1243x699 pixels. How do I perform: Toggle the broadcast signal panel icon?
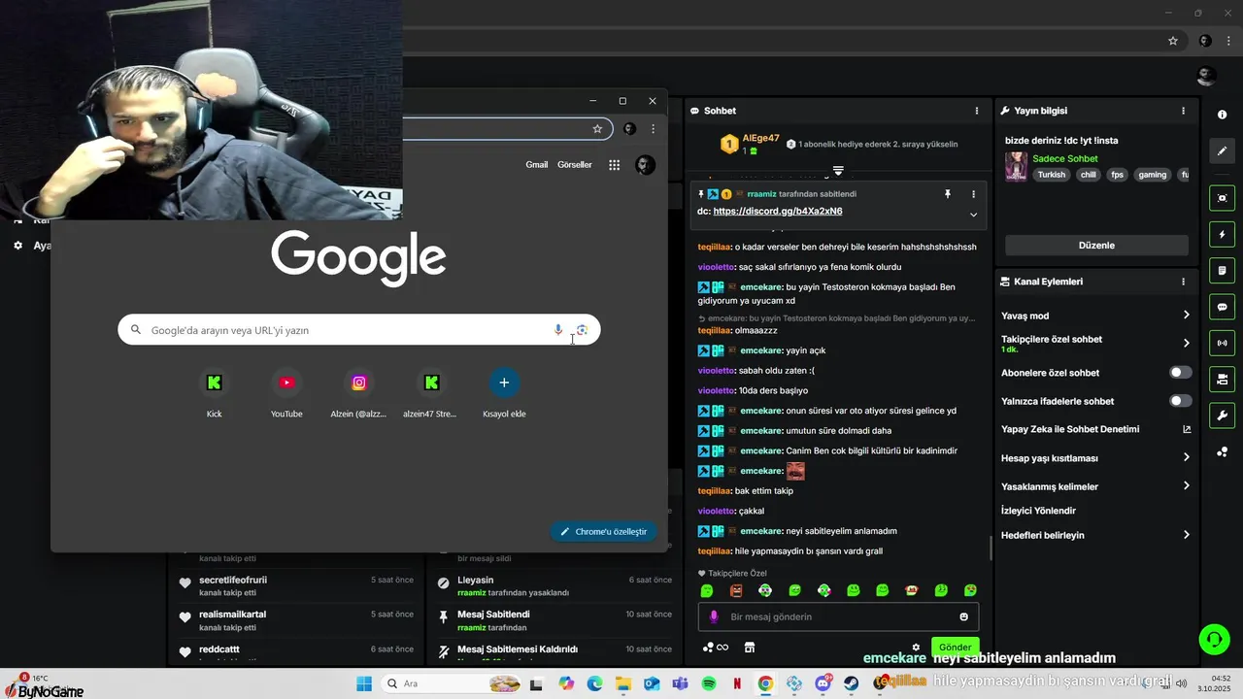click(1222, 343)
